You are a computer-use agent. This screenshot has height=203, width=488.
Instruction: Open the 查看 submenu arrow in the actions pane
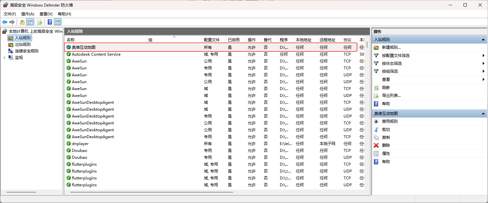[483, 80]
